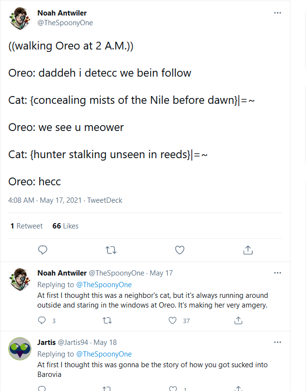View the 66 Likes list
Image resolution: width=306 pixels, height=391 pixels.
click(x=65, y=226)
